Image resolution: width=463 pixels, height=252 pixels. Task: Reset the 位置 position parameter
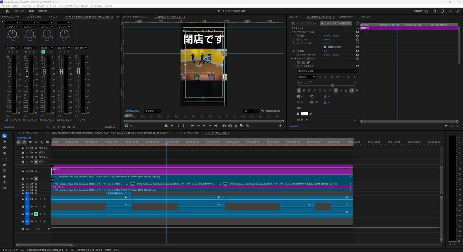(x=357, y=36)
